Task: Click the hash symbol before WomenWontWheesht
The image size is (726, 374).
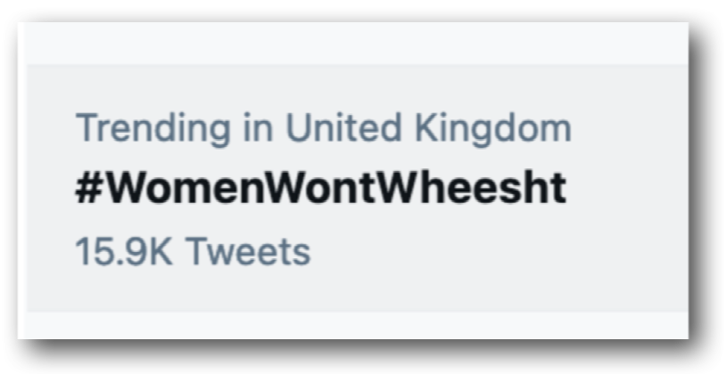Action: pyautogui.click(x=87, y=191)
